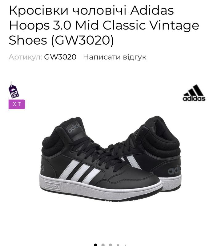Click embossed adidas logo on white sole

click(52, 186)
